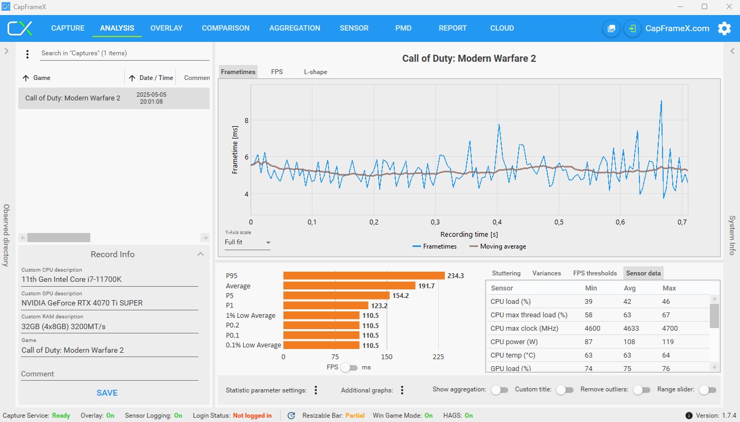Click the login icon beside CapFrameX.com

pos(632,28)
